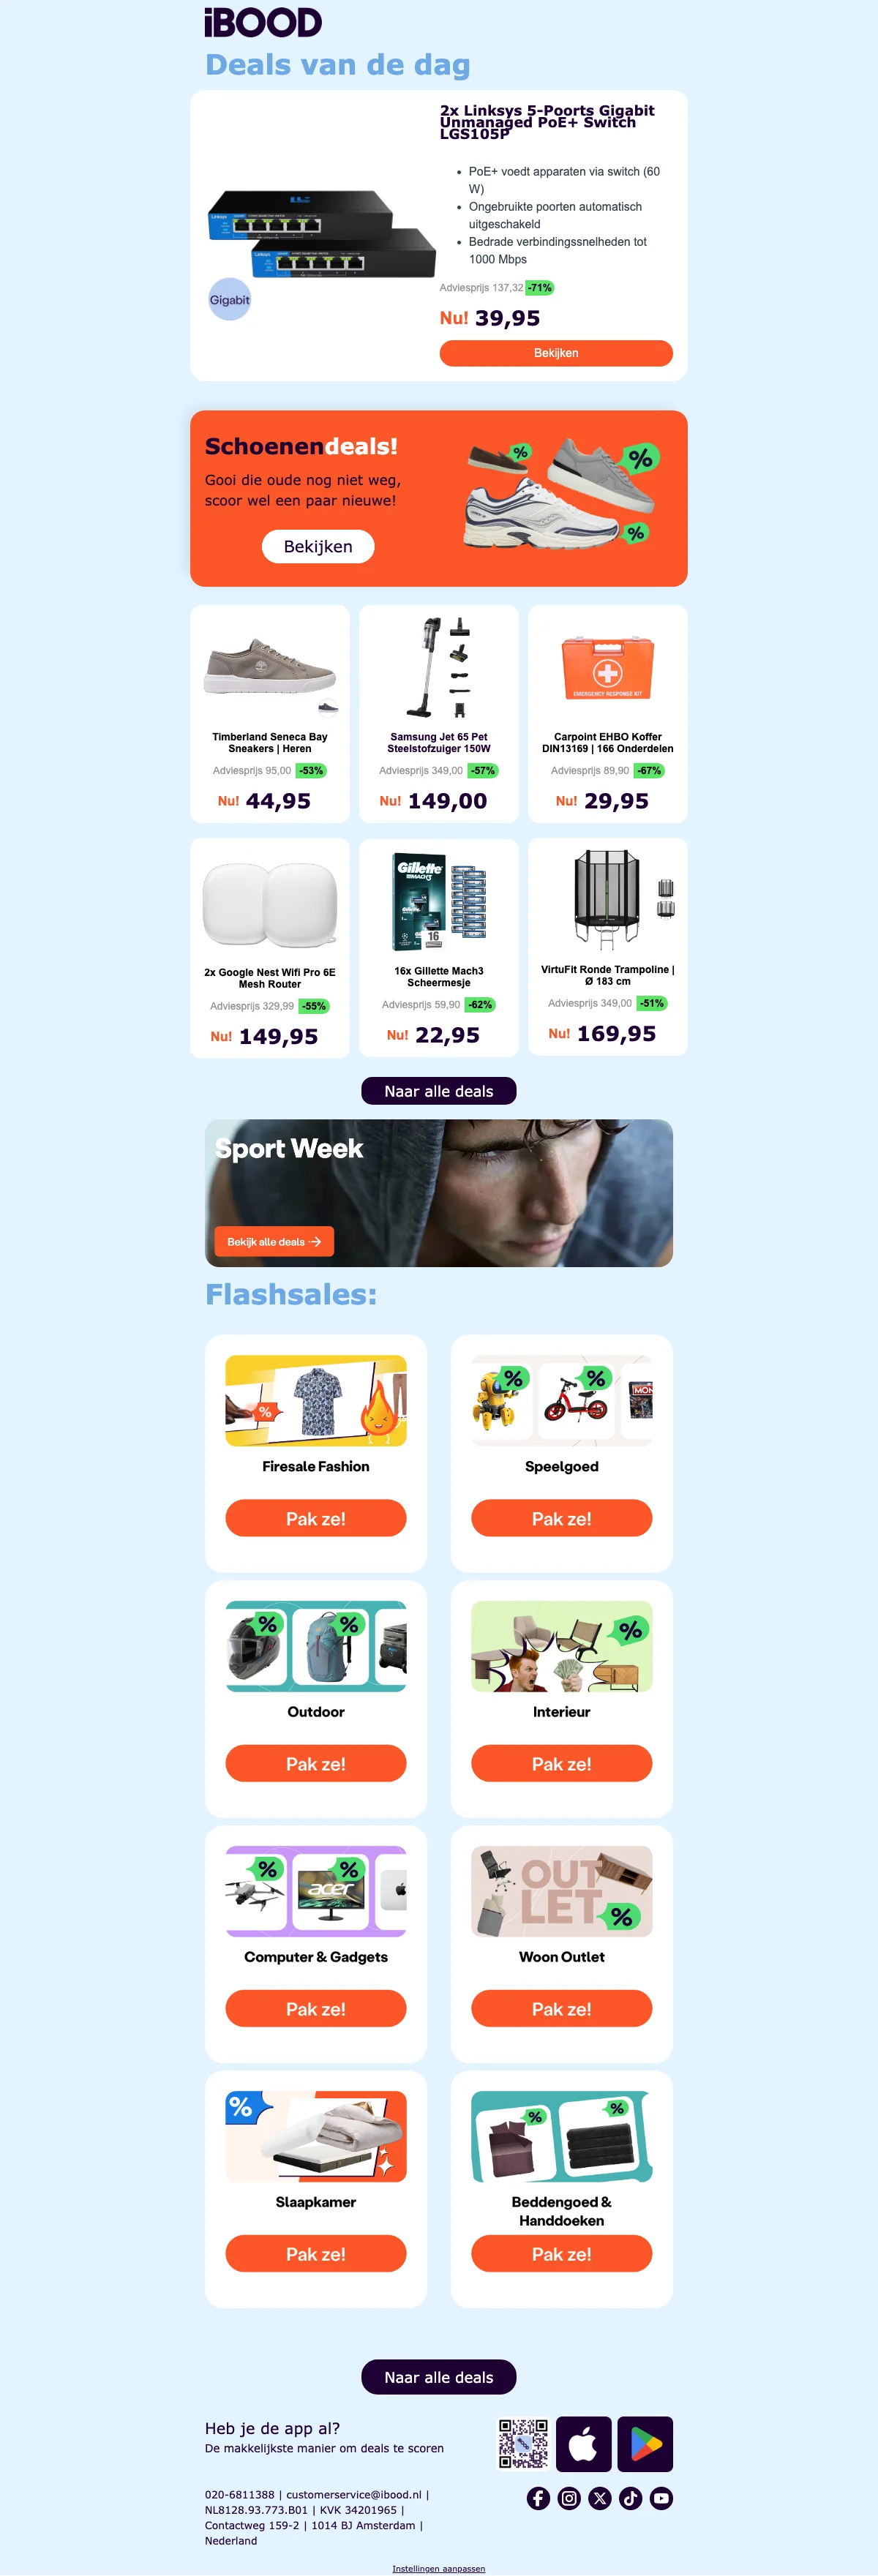Click Bekijk alle deals in the Sport Week banner
Viewport: 878px width, 2576px height.
(x=274, y=1241)
